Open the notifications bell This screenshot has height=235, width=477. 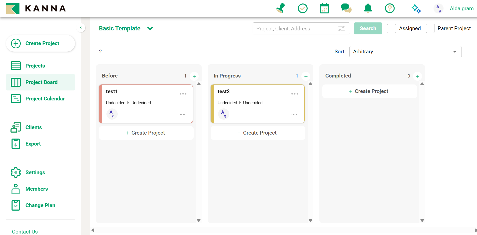point(368,8)
